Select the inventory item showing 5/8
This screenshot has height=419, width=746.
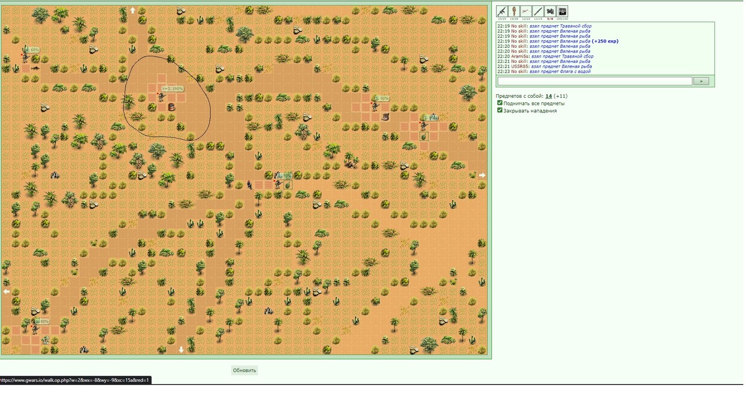click(550, 11)
